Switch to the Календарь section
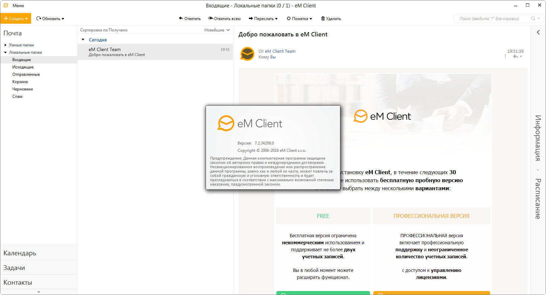The image size is (546, 295). pos(39,253)
